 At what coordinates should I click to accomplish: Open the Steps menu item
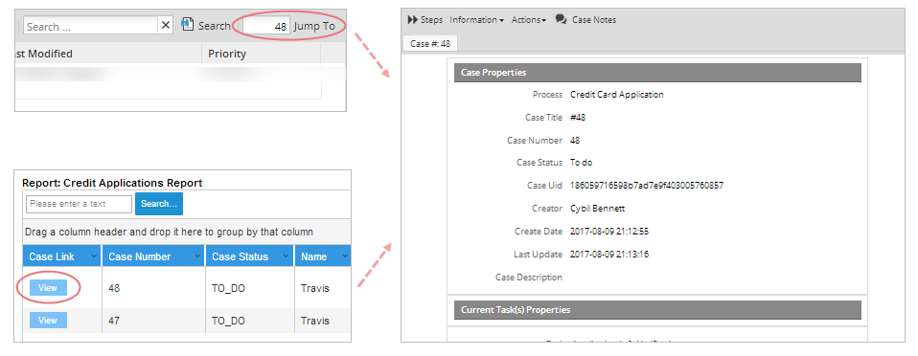point(431,20)
